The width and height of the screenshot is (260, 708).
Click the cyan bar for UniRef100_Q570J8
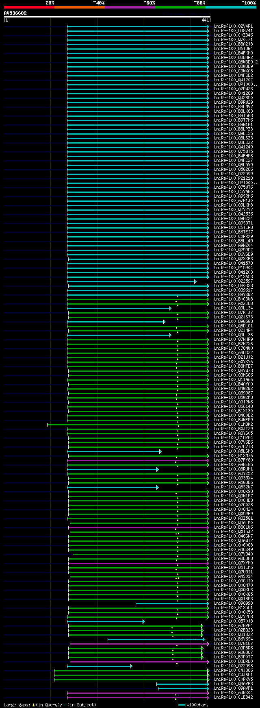click(106, 621)
